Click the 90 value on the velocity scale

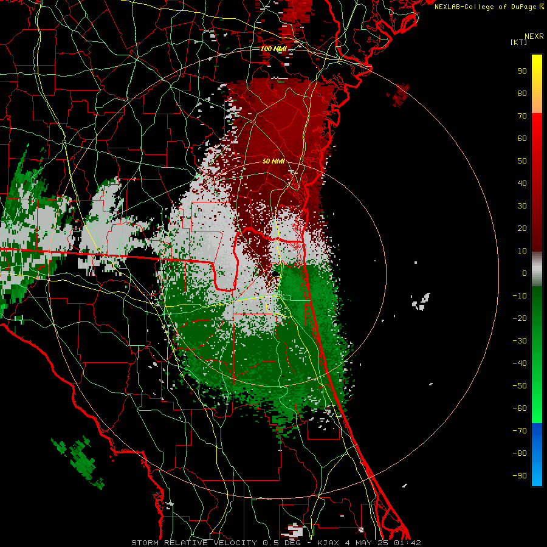click(522, 71)
